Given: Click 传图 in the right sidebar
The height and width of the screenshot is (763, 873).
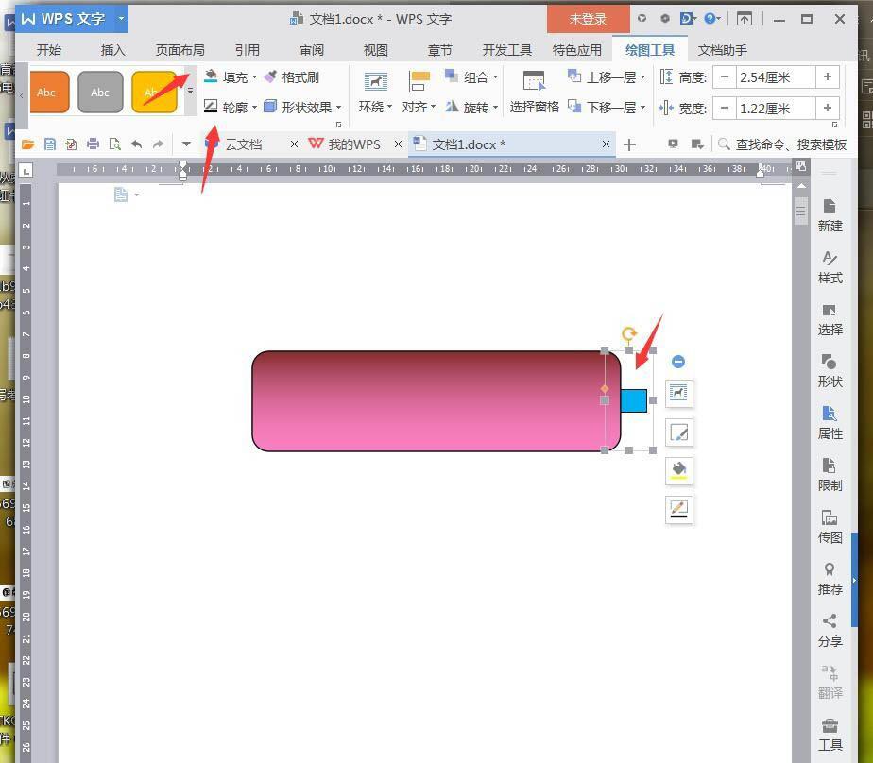Looking at the screenshot, I should tap(830, 527).
